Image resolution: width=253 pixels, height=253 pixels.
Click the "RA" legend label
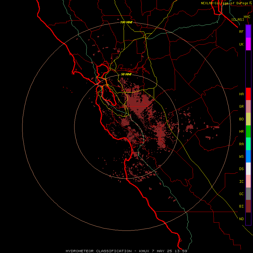click(241, 144)
